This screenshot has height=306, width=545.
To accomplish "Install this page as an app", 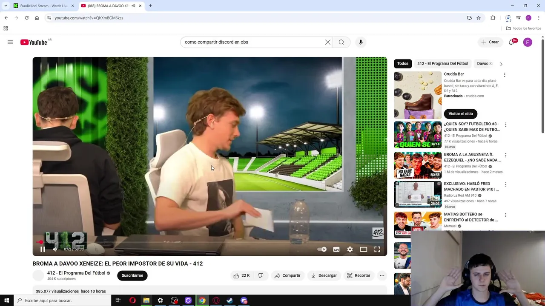I will [469, 18].
